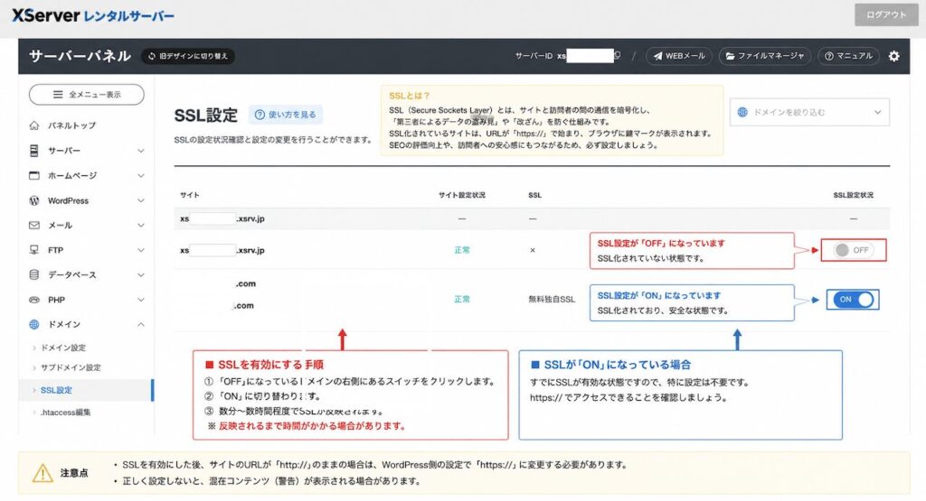Click the FTP computer icon
Viewport: 926px width, 501px height.
tap(34, 250)
